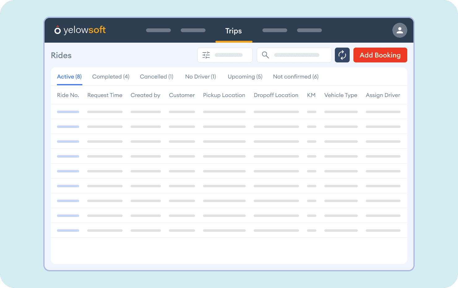Open the first ride number link
The image size is (458, 288).
(x=68, y=112)
